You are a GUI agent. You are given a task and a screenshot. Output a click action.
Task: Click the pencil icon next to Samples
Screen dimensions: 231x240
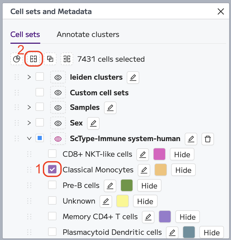pyautogui.click(x=110, y=108)
